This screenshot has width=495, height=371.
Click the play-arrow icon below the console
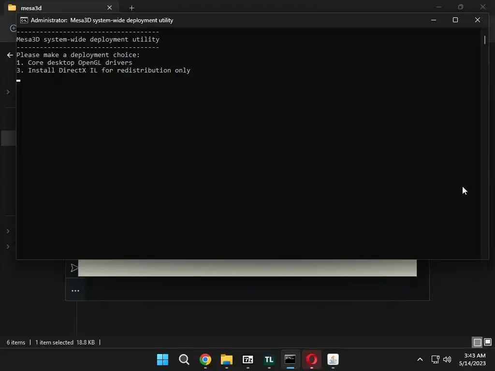click(74, 268)
